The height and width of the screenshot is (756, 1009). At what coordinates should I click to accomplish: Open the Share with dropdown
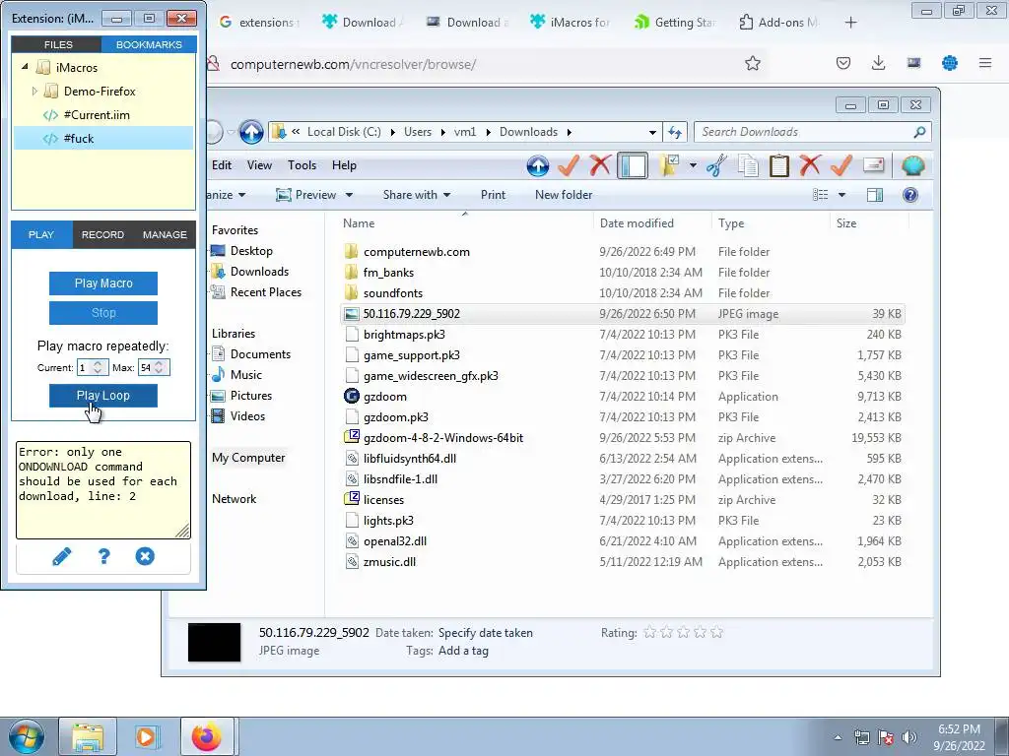click(417, 195)
